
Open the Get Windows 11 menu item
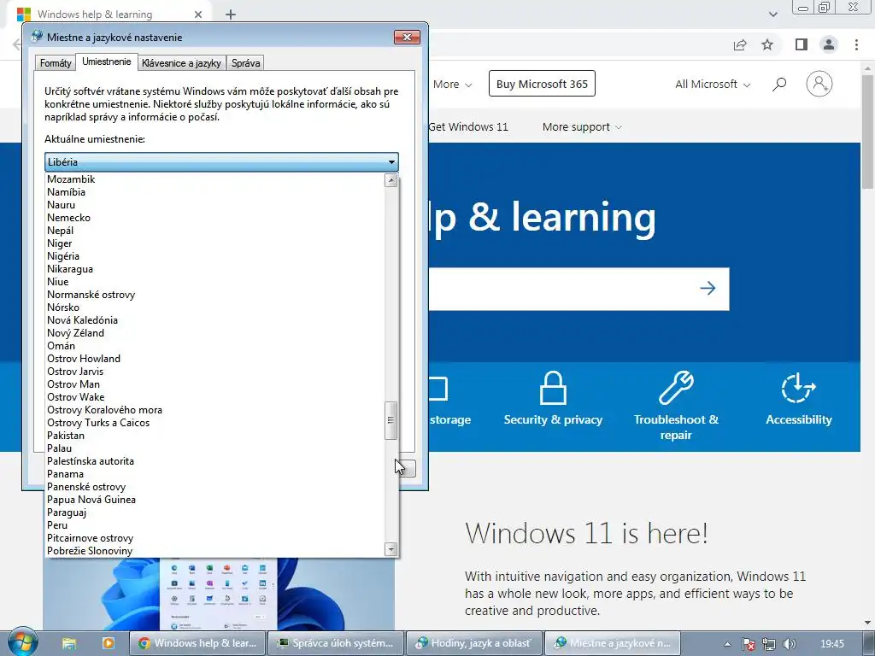coord(468,127)
